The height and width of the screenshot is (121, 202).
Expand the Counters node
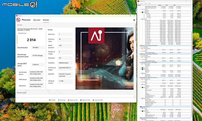tap(141, 68)
